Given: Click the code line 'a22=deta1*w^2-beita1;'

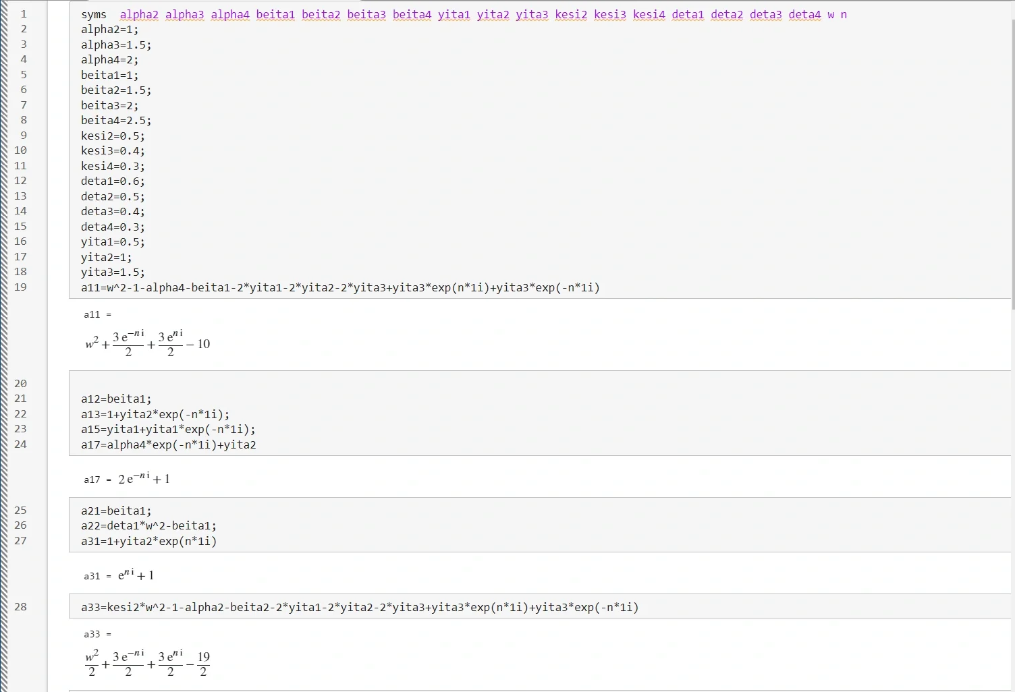Looking at the screenshot, I should (148, 526).
